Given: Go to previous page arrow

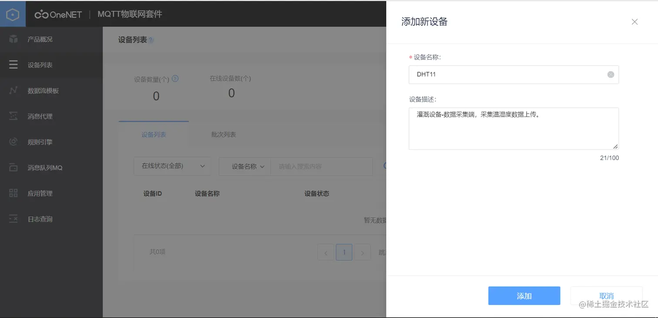Looking at the screenshot, I should [x=326, y=252].
